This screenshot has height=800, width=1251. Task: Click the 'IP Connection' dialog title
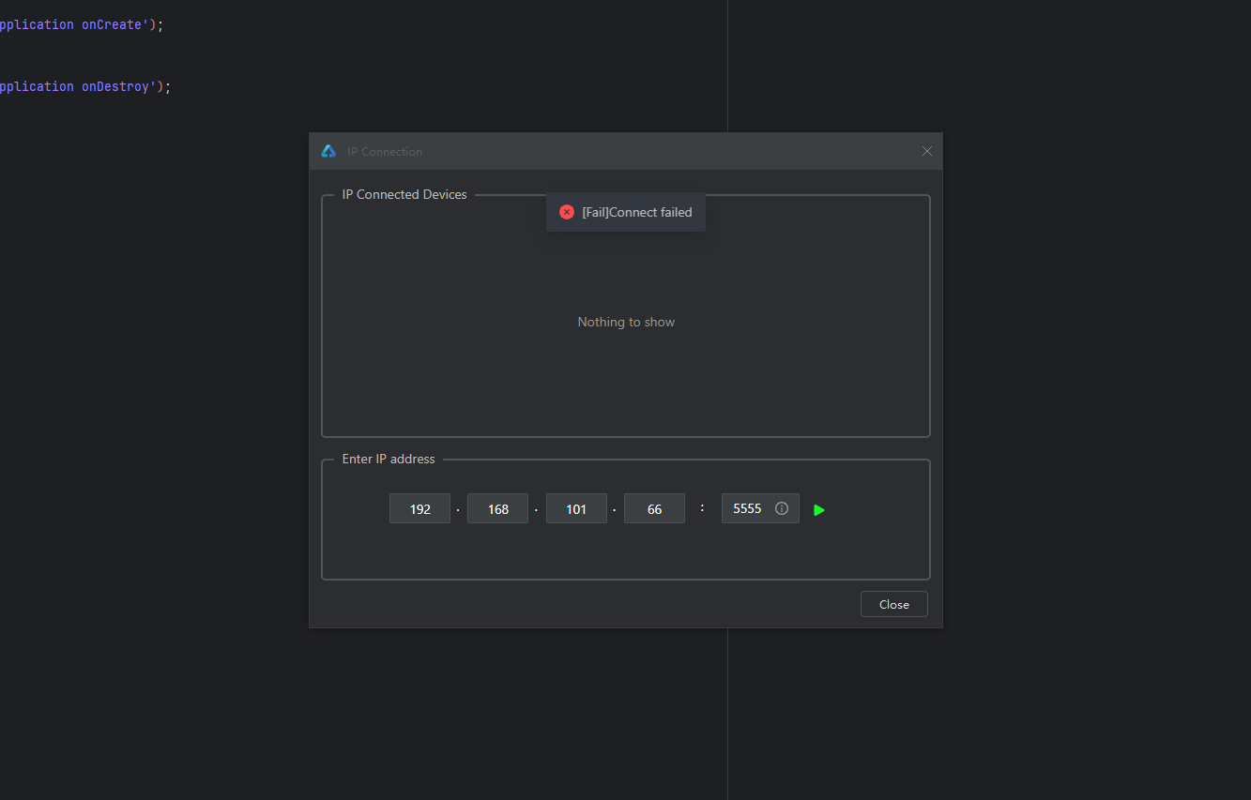[x=385, y=151]
